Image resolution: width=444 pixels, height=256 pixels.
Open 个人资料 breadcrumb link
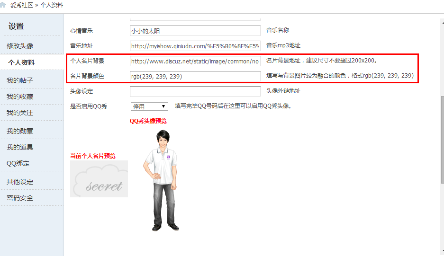point(52,5)
